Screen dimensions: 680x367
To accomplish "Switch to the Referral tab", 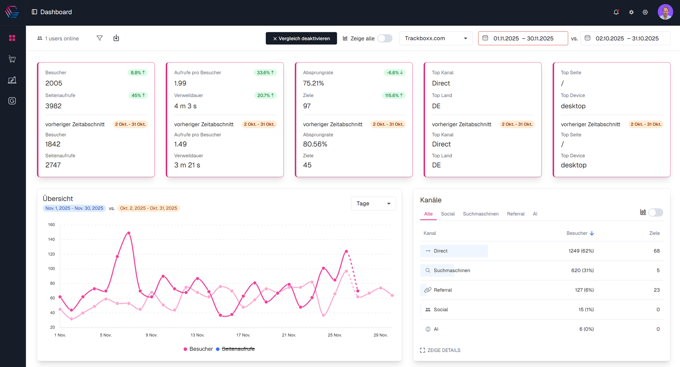I will point(515,214).
